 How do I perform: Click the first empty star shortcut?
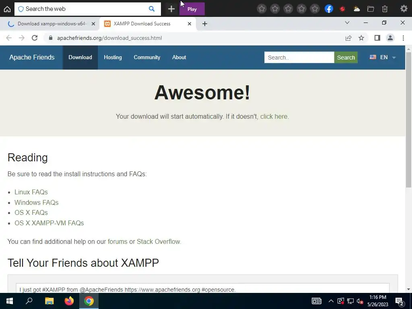pos(262,9)
